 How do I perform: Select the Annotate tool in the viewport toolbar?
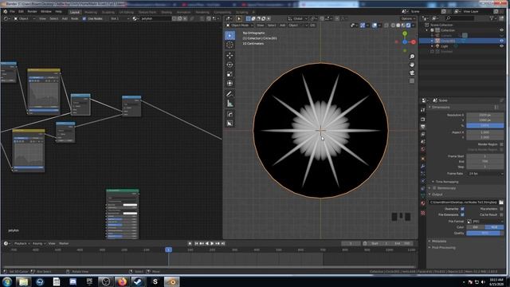tap(229, 94)
